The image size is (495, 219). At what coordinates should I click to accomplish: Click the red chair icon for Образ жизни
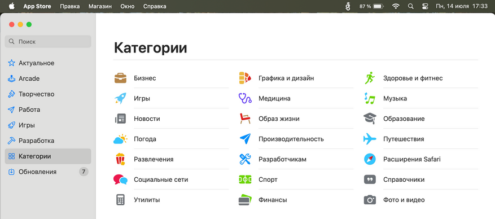pyautogui.click(x=245, y=119)
